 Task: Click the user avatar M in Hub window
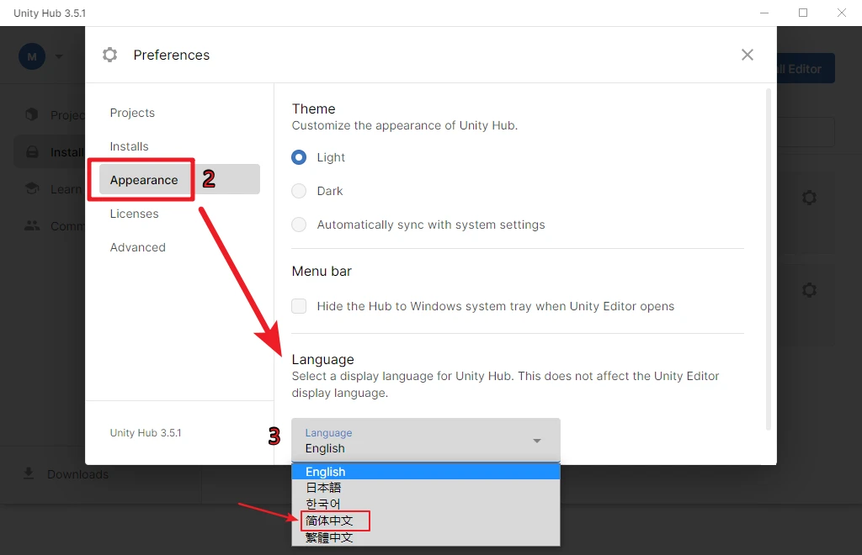(32, 56)
